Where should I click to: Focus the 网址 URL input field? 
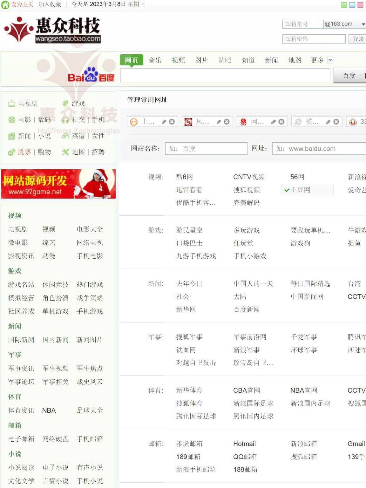(319, 149)
